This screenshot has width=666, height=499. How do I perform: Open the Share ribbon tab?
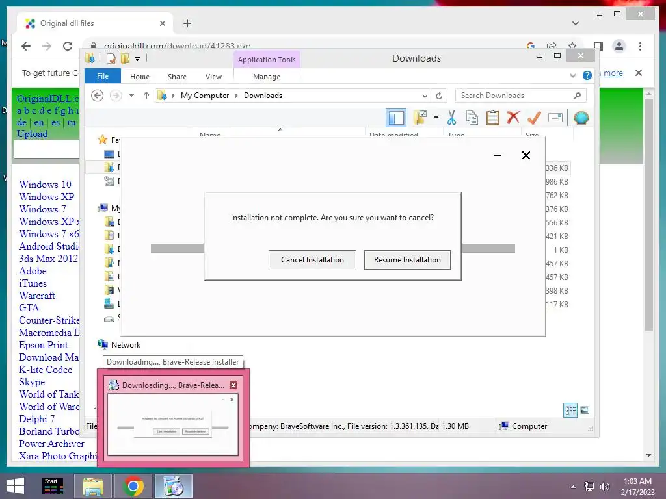[177, 77]
